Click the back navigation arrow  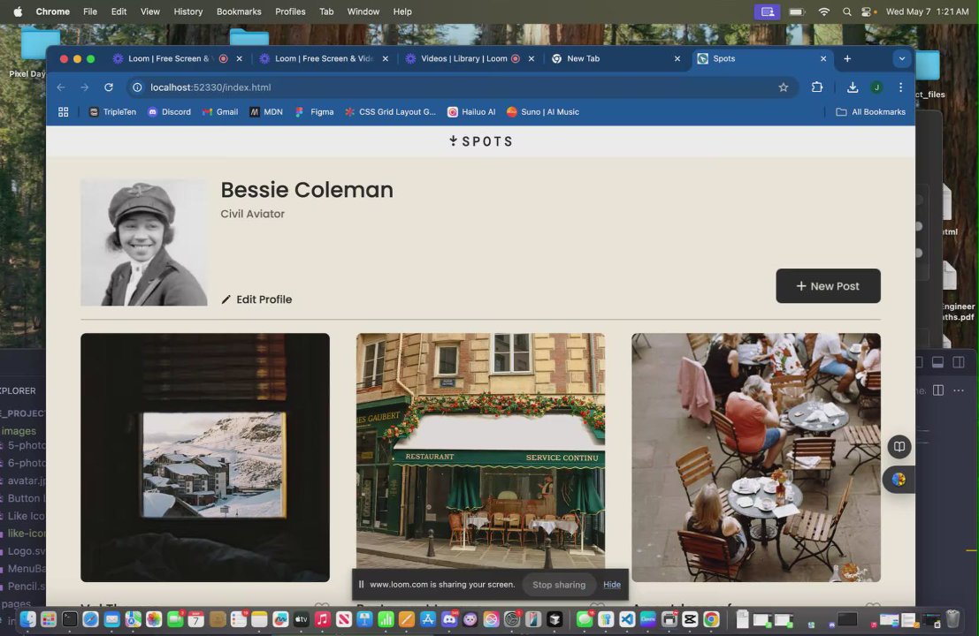(x=61, y=87)
